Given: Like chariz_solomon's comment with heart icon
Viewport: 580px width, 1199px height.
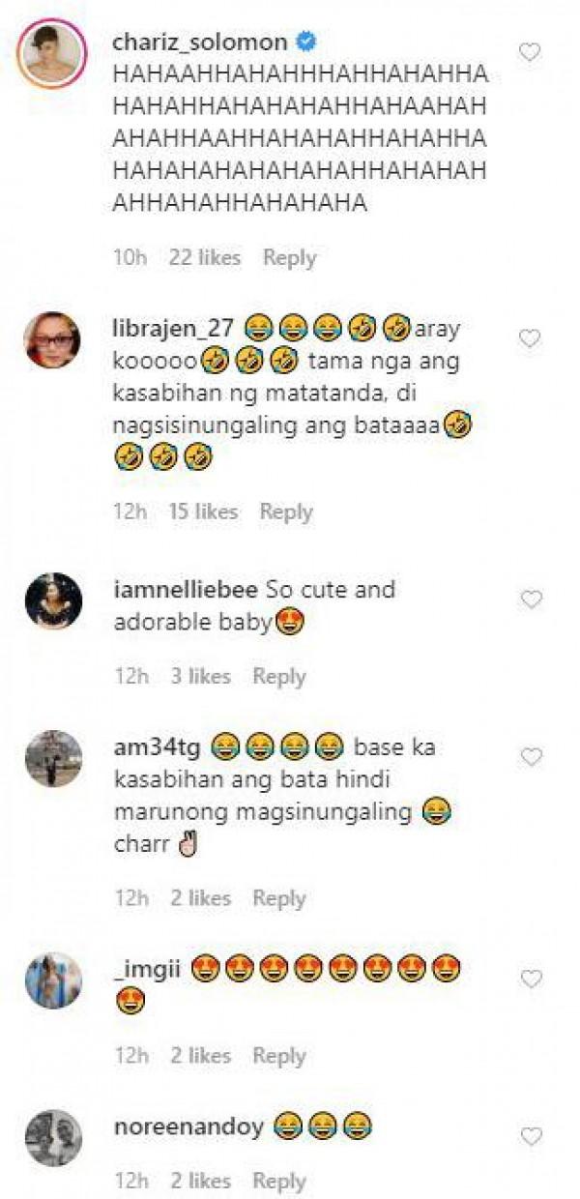Looking at the screenshot, I should [x=530, y=52].
